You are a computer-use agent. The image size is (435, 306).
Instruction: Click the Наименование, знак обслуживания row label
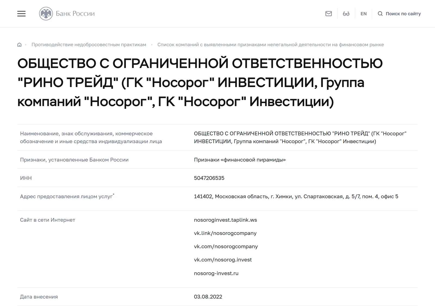point(91,137)
